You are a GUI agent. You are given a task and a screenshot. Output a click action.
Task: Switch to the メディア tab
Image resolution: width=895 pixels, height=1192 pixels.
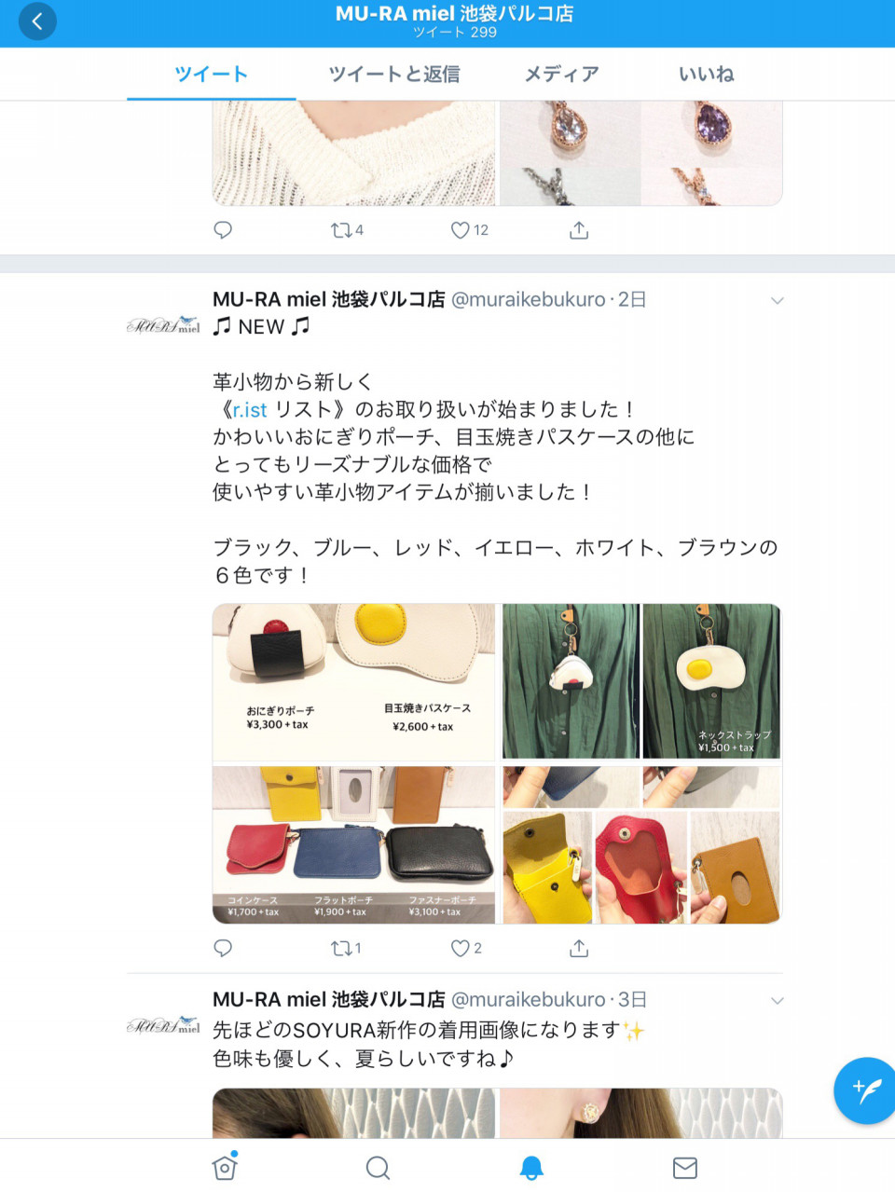pos(561,74)
